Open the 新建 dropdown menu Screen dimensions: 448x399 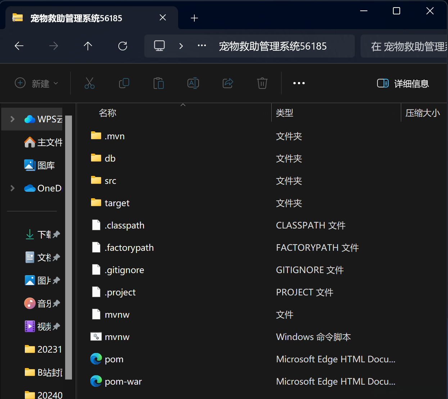click(36, 83)
